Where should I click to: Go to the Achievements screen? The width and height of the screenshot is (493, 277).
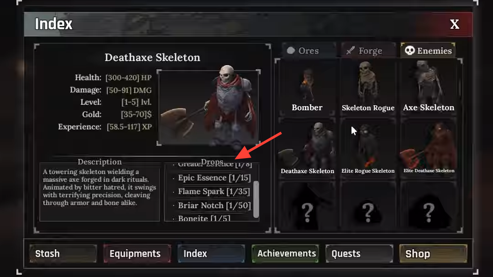click(x=285, y=253)
